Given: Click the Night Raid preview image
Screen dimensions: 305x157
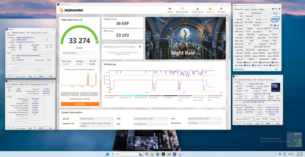Looking at the screenshot, I should [x=185, y=38].
